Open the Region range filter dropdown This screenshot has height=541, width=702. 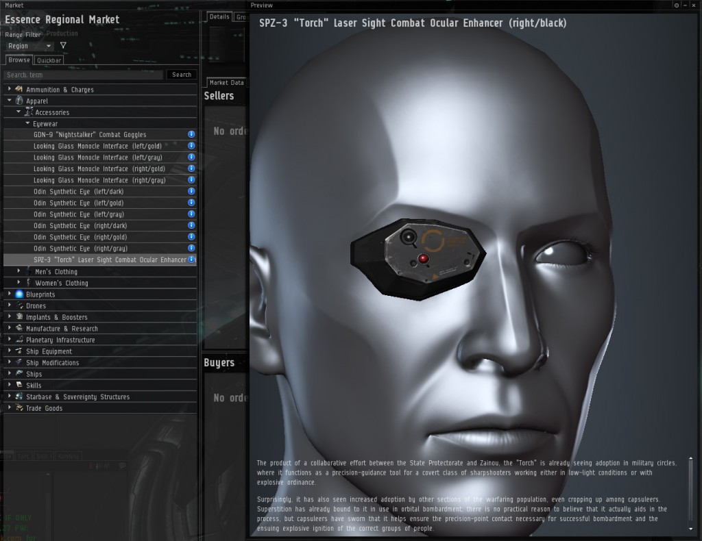pyautogui.click(x=29, y=46)
